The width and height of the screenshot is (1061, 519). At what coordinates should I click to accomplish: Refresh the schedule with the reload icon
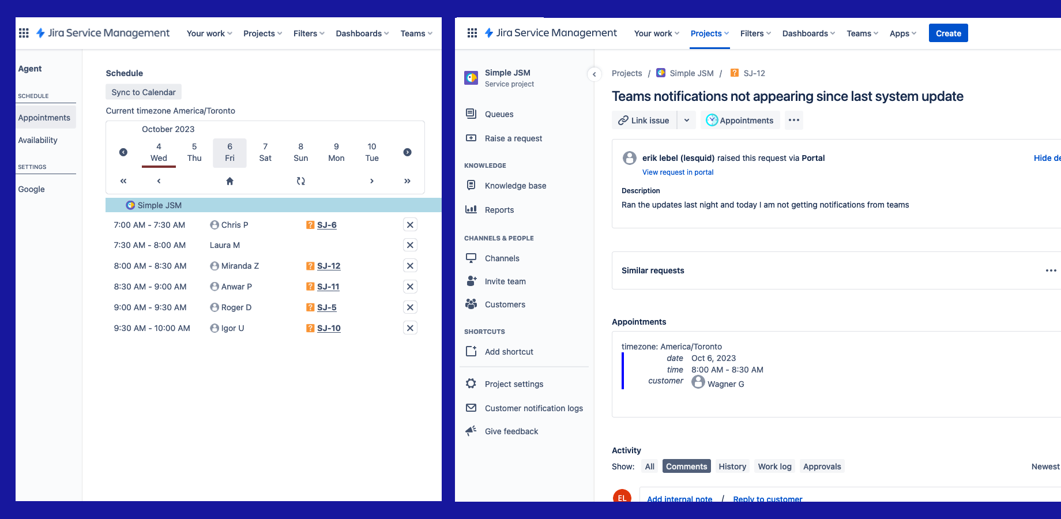[301, 181]
